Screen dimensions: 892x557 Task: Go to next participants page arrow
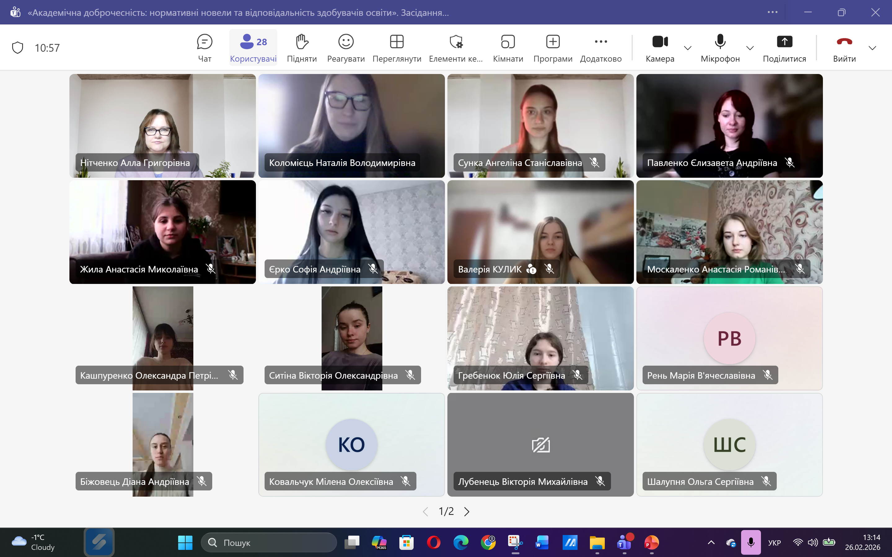pyautogui.click(x=467, y=511)
